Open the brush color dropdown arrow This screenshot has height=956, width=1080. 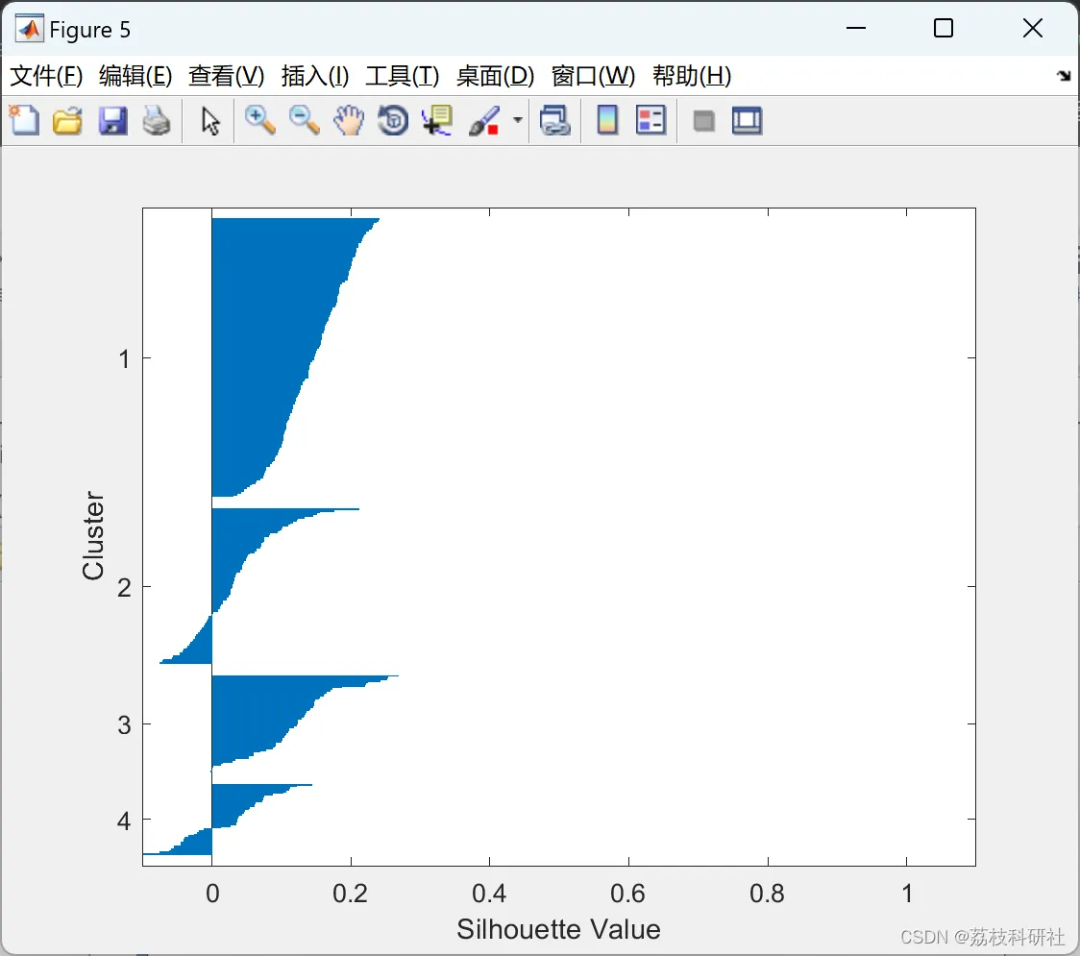pyautogui.click(x=517, y=120)
